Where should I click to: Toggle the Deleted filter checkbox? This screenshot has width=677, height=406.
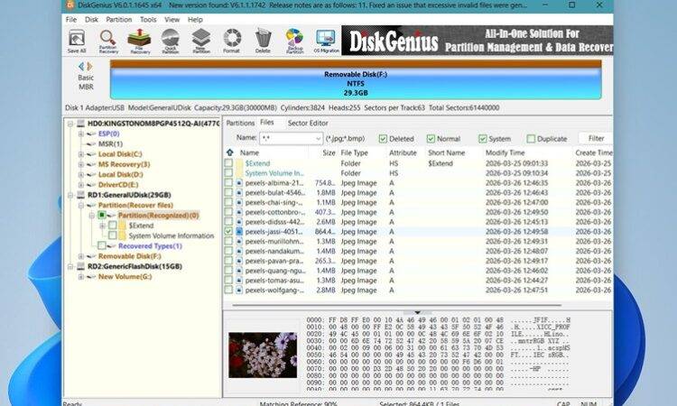(x=383, y=139)
